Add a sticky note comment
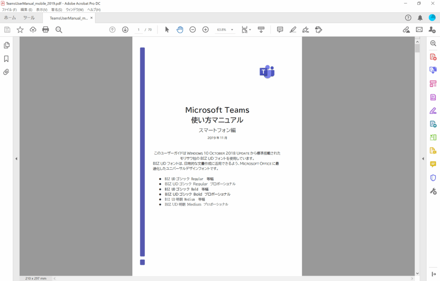440x281 pixels. (x=280, y=30)
